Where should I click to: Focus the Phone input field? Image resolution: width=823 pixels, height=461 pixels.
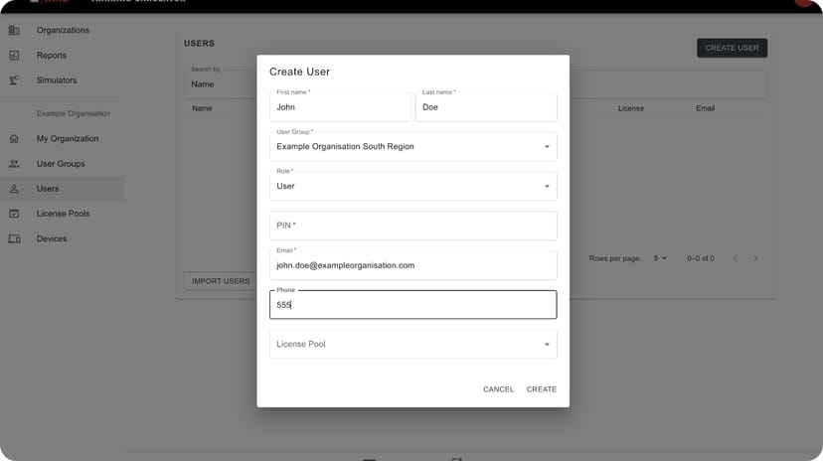point(413,305)
